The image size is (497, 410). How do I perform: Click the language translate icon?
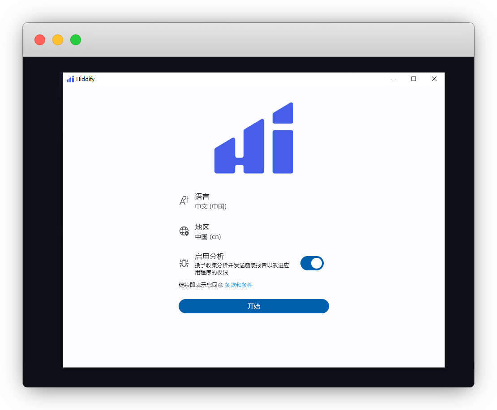click(x=184, y=201)
